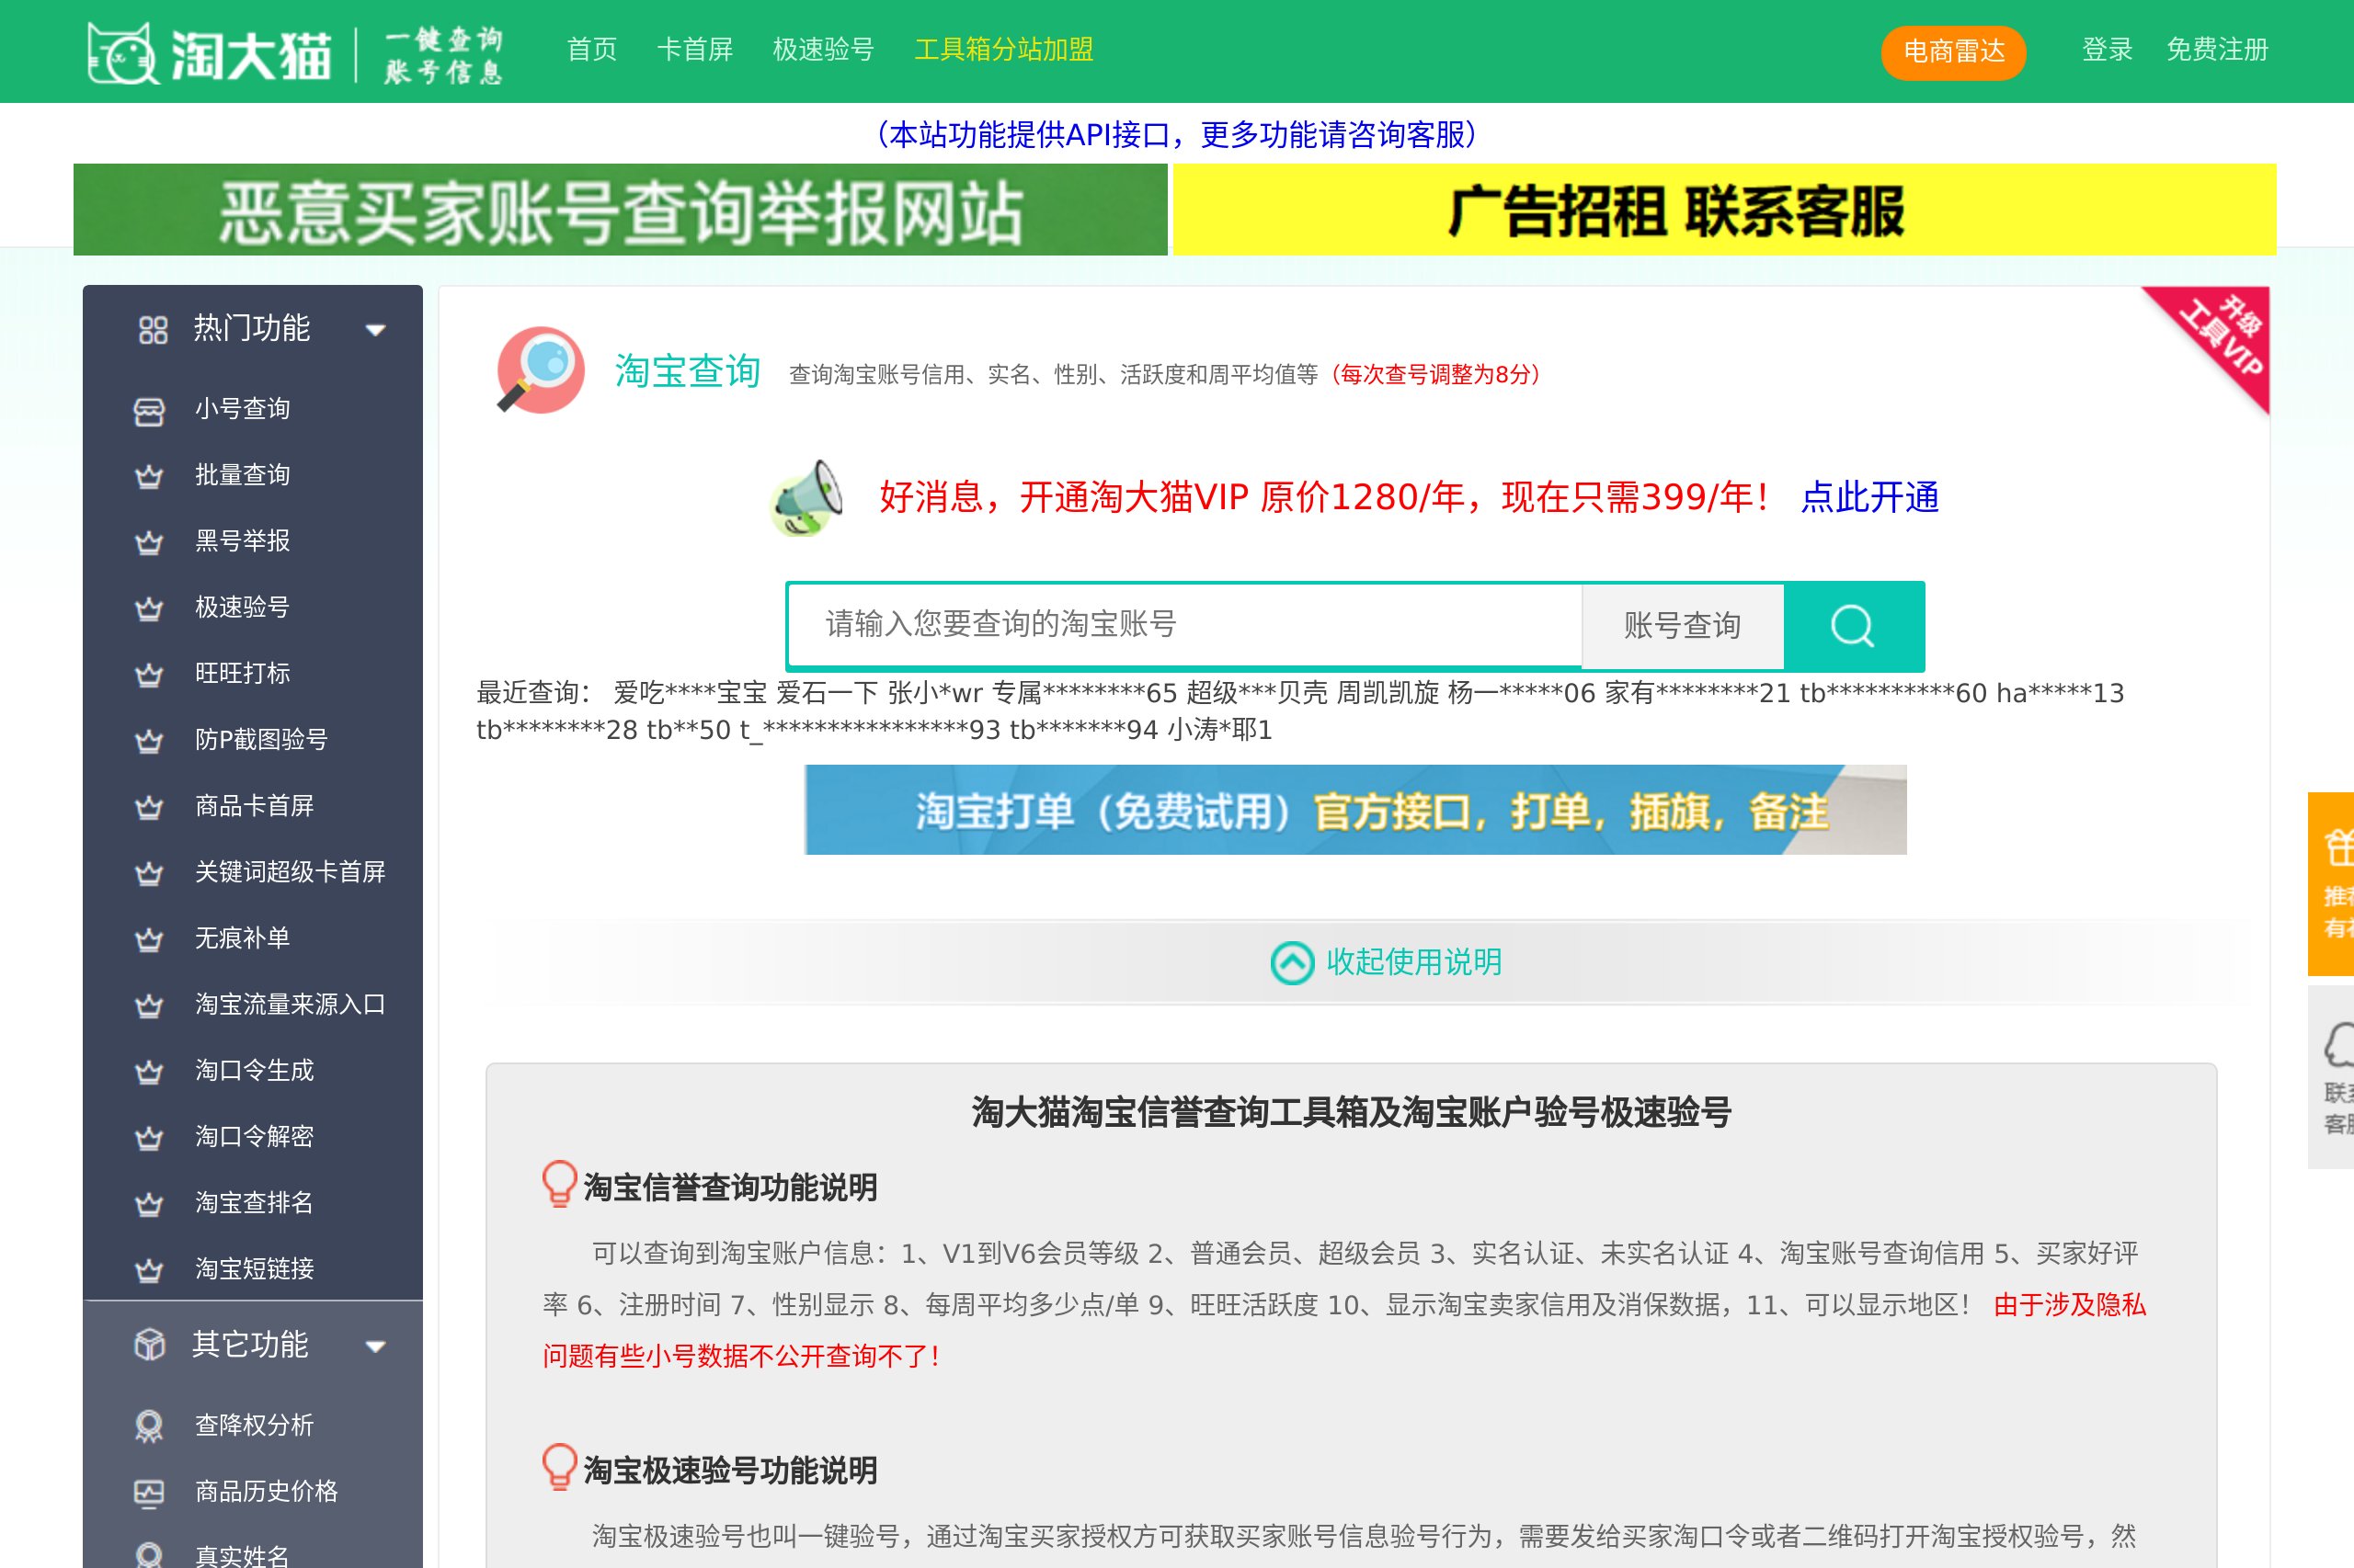Click recent query tb**50
This screenshot has width=2354, height=1568.
tap(689, 730)
